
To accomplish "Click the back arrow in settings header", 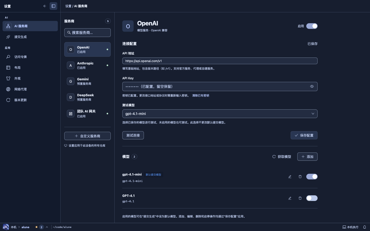I will pos(45,6).
